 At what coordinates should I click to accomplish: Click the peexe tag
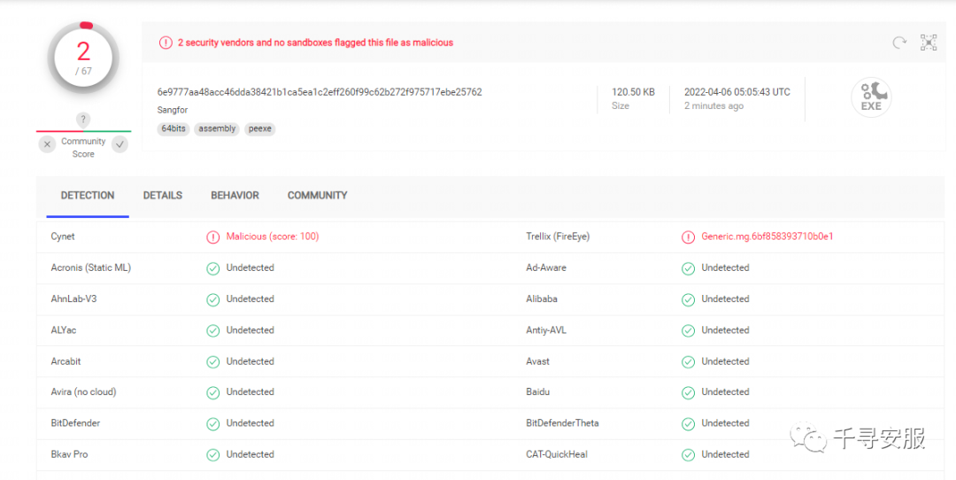point(259,128)
